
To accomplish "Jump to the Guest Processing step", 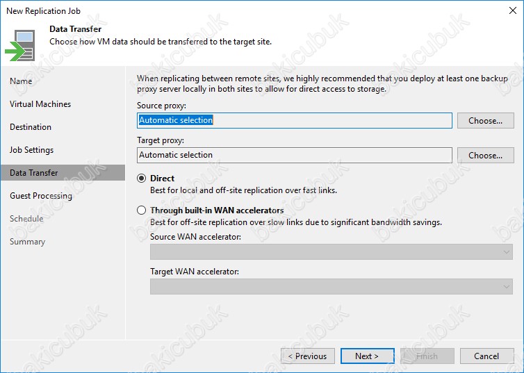I will point(41,196).
